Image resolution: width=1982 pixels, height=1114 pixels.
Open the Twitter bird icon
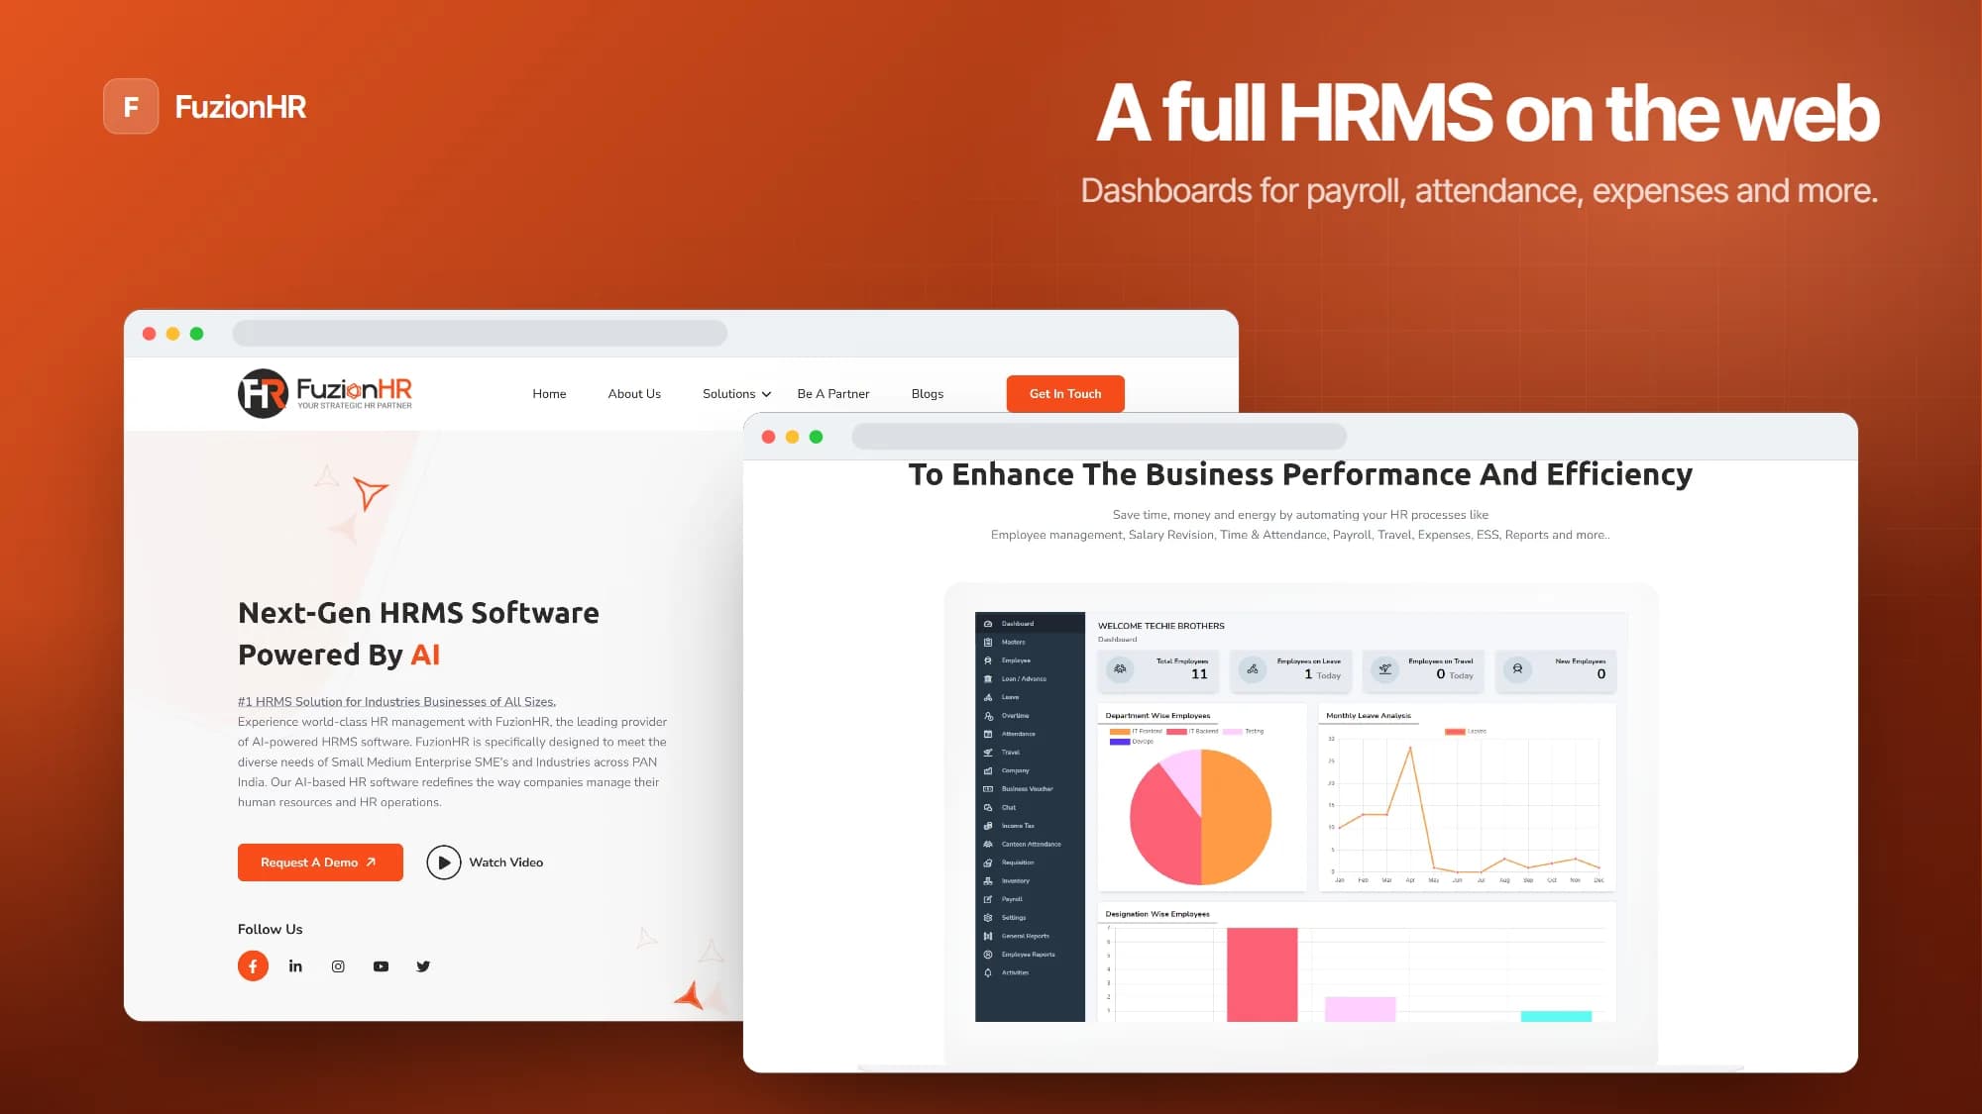click(423, 966)
